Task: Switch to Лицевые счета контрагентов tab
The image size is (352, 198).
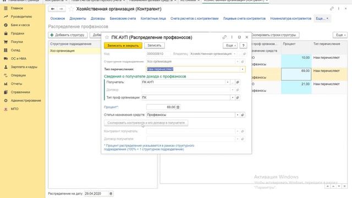Action: coord(244,18)
